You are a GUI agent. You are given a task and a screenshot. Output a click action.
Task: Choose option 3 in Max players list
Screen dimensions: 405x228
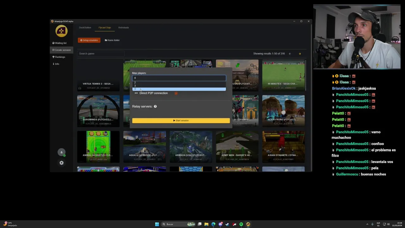click(179, 86)
